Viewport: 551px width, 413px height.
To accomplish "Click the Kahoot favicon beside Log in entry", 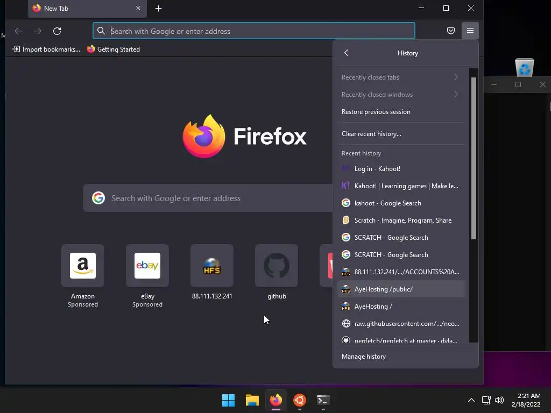I will click(346, 168).
